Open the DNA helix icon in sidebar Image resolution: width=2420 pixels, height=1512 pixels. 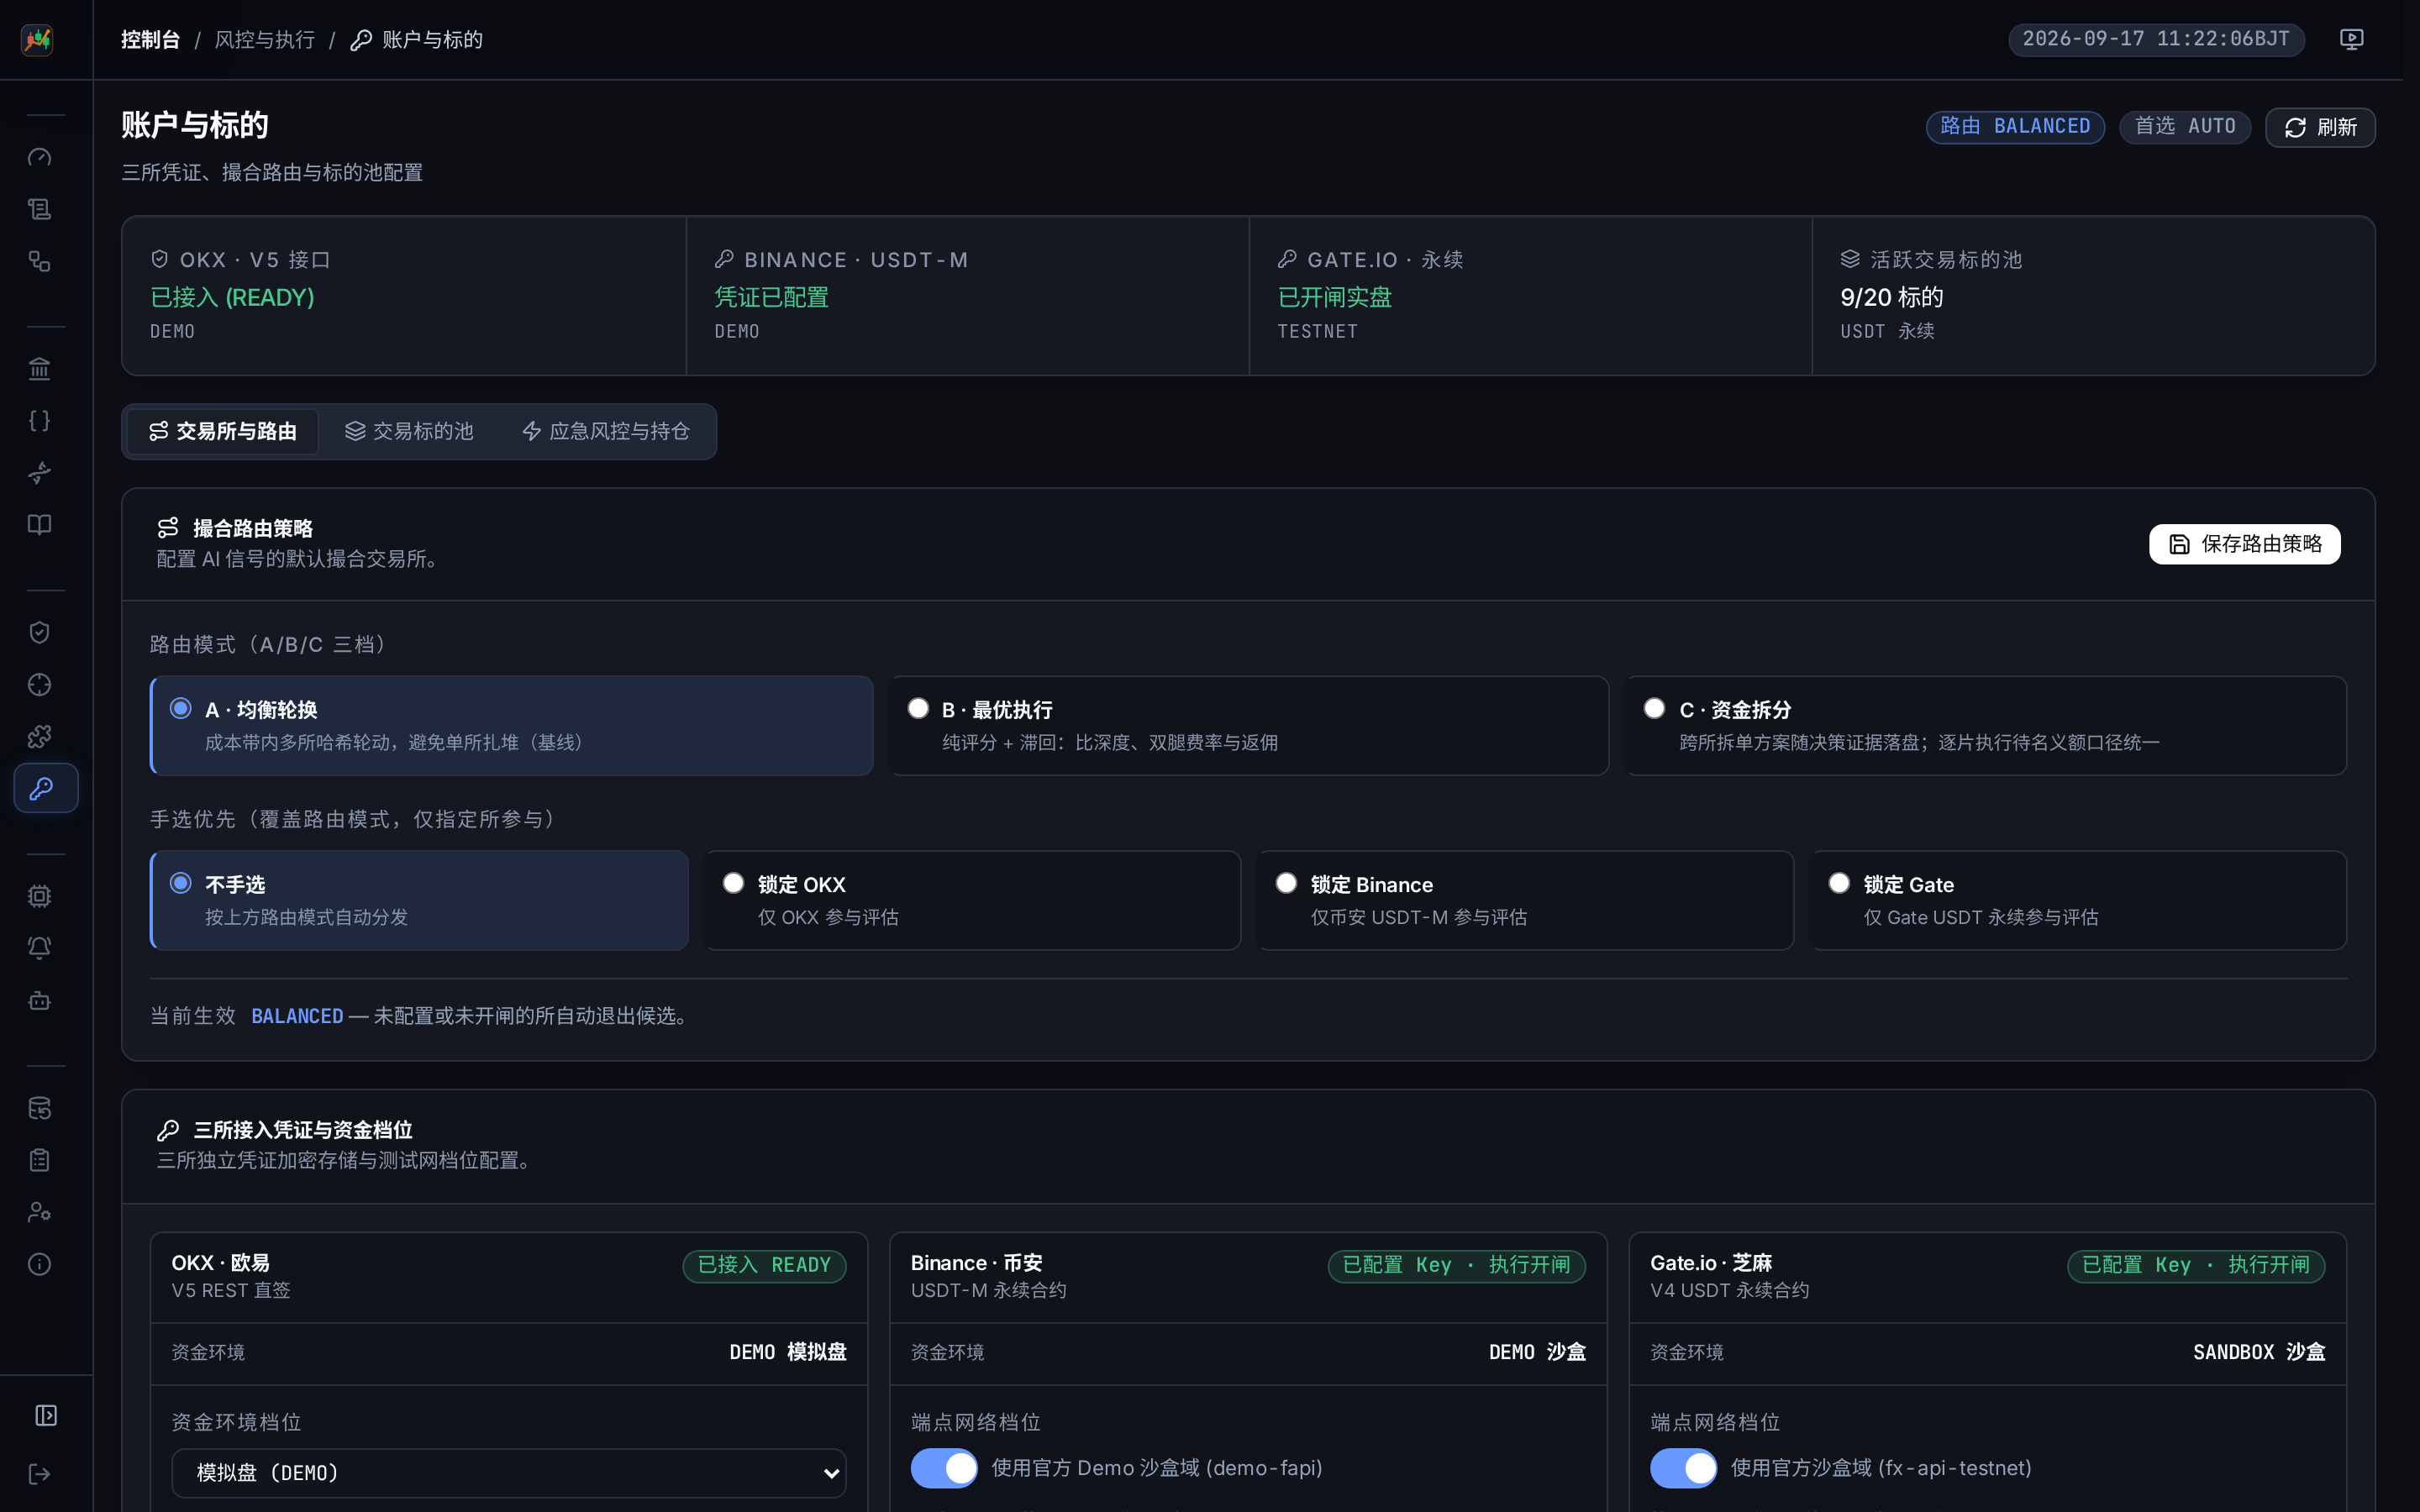[x=40, y=473]
